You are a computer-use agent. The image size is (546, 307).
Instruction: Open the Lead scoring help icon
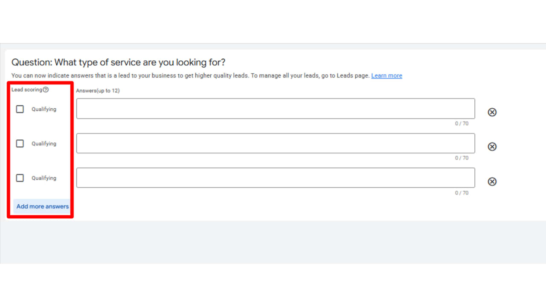[x=46, y=90]
